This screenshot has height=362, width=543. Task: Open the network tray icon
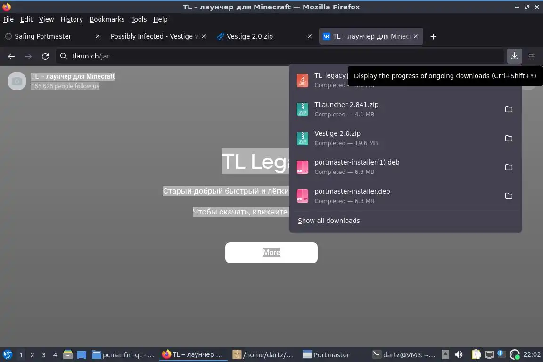[489, 355]
